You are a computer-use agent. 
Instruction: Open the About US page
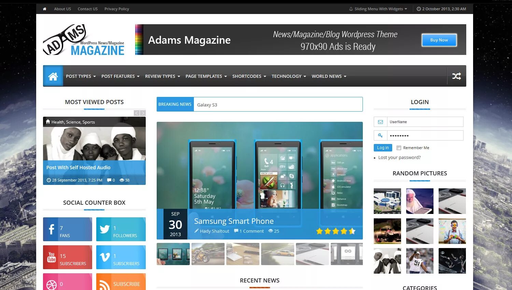pyautogui.click(x=62, y=9)
